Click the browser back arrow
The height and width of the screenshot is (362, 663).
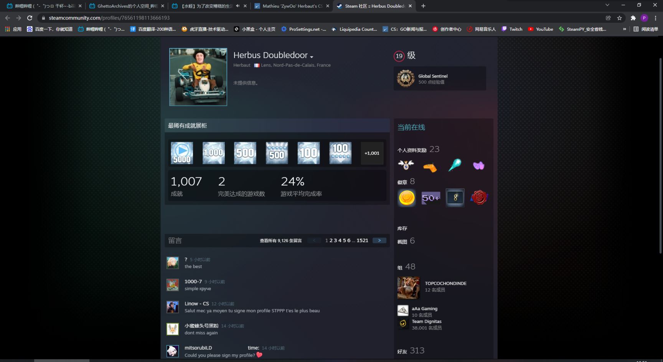[7, 18]
